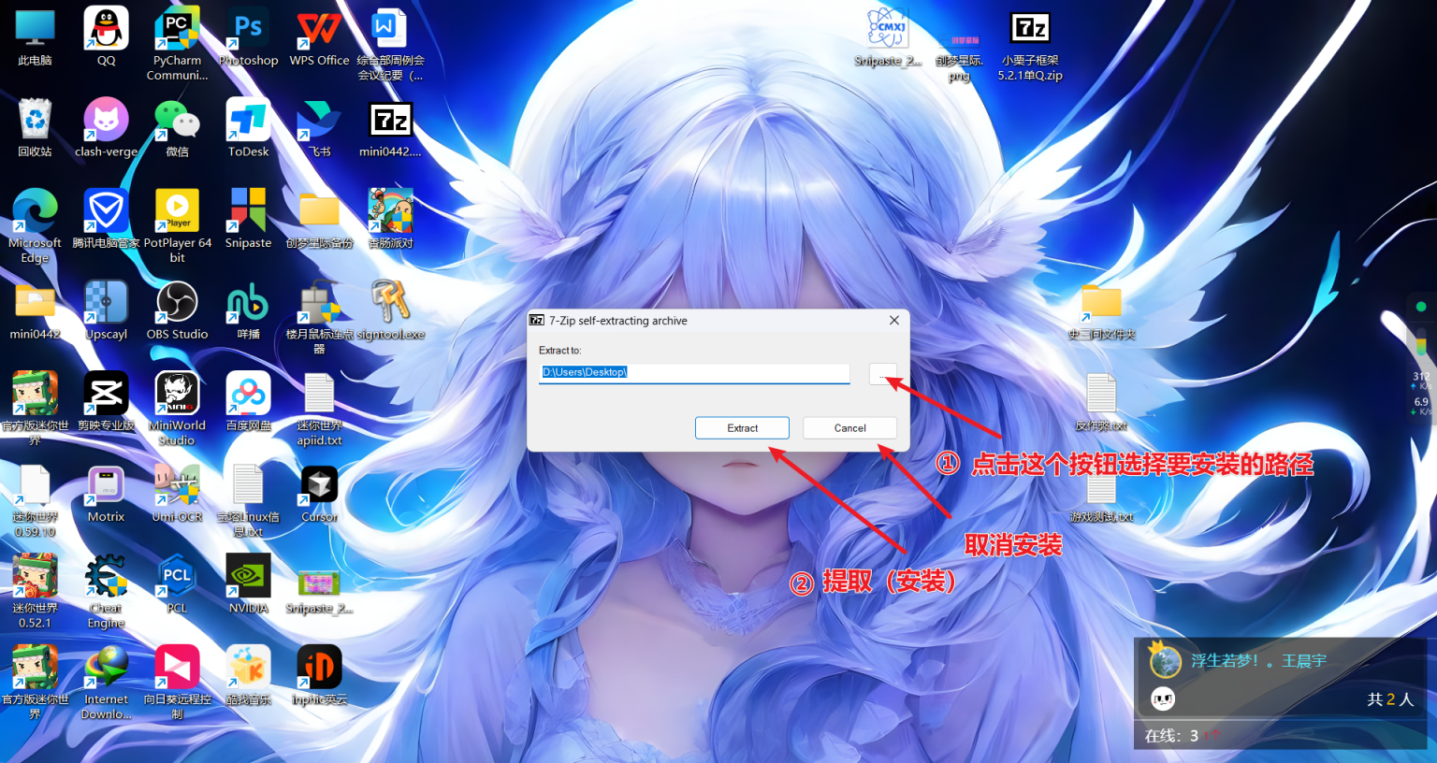Select the 迷你世界 0.52.1 shortcut
This screenshot has width=1437, height=763.
tap(35, 591)
